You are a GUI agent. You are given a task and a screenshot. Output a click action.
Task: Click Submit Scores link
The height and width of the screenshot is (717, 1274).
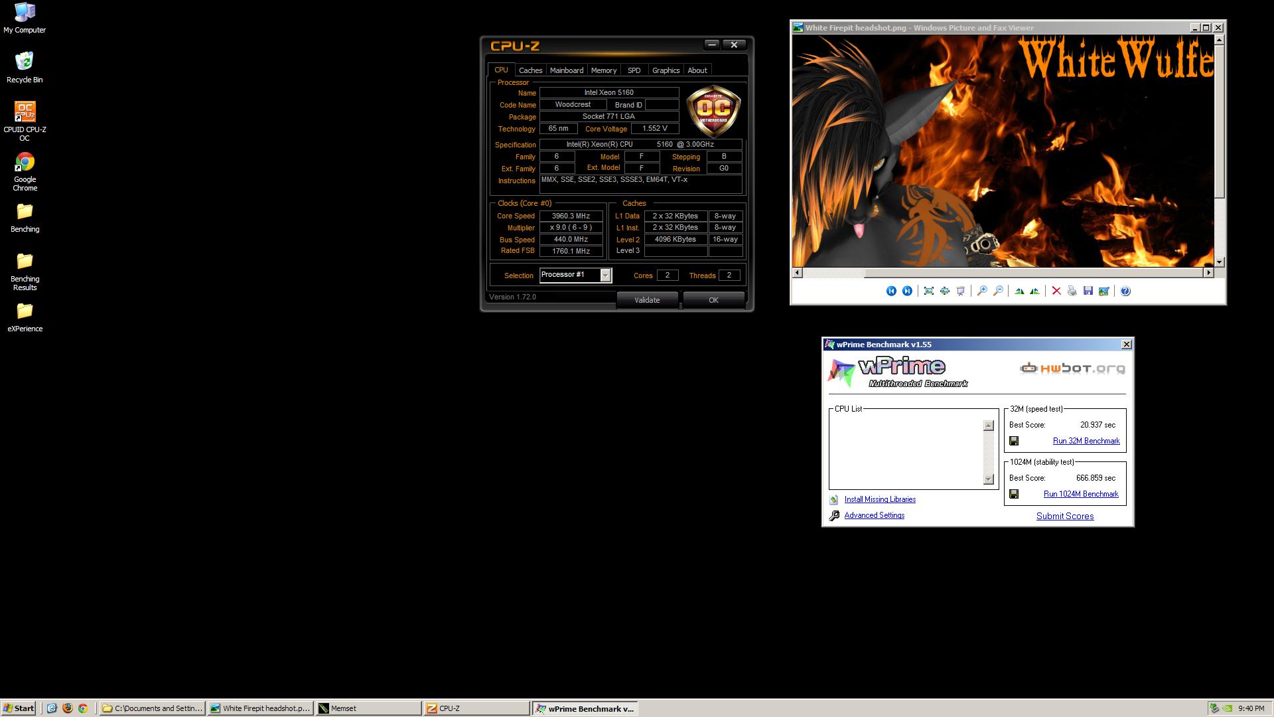click(1065, 516)
